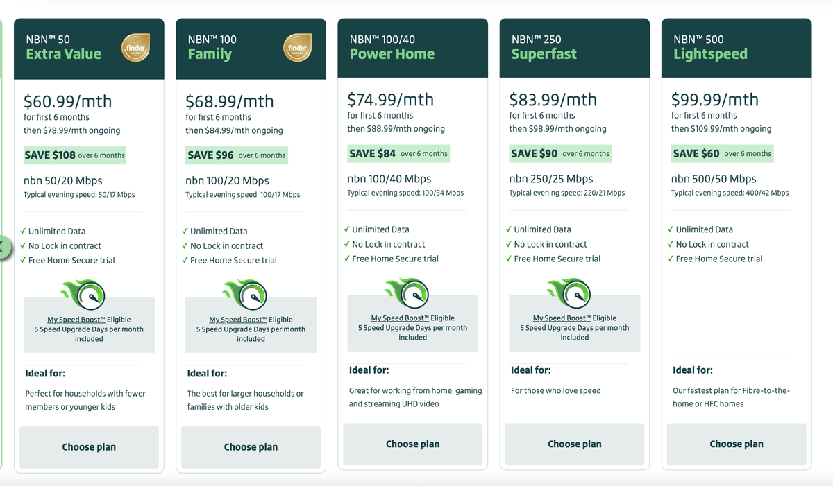Click the previous carousel arrow on the left edge
833x486 pixels.
(x=3, y=247)
